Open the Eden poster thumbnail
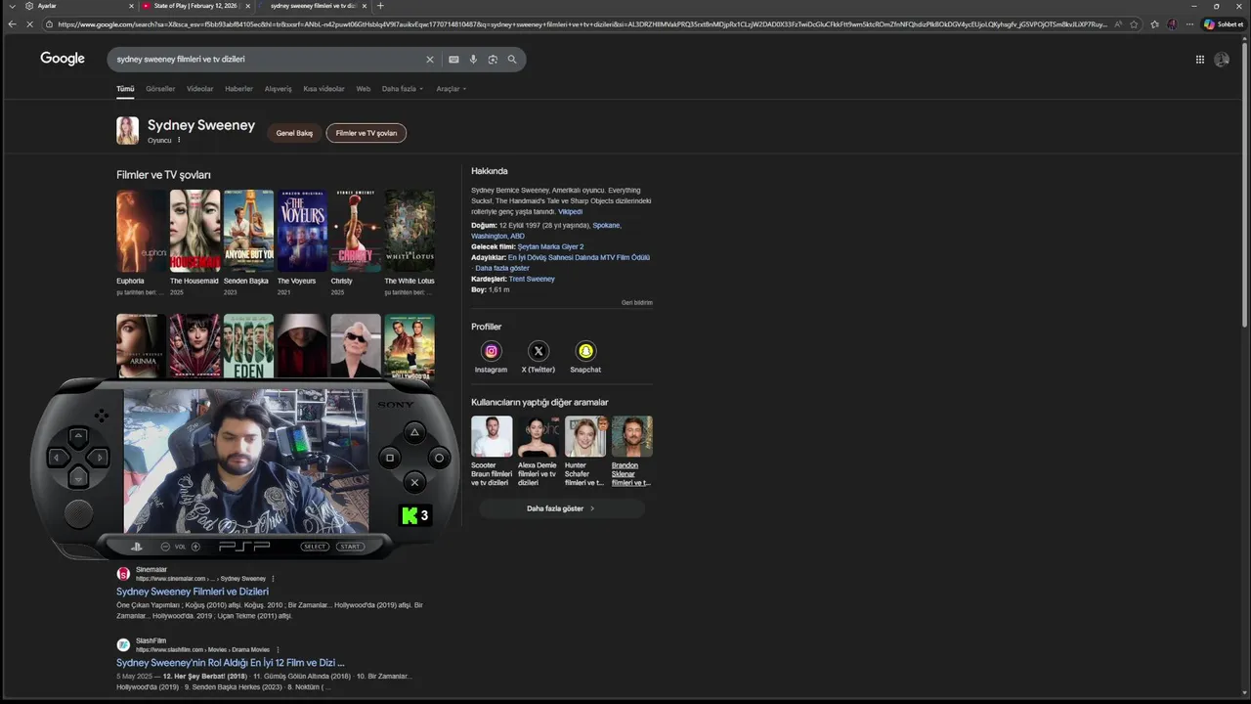The width and height of the screenshot is (1251, 704). [x=248, y=345]
